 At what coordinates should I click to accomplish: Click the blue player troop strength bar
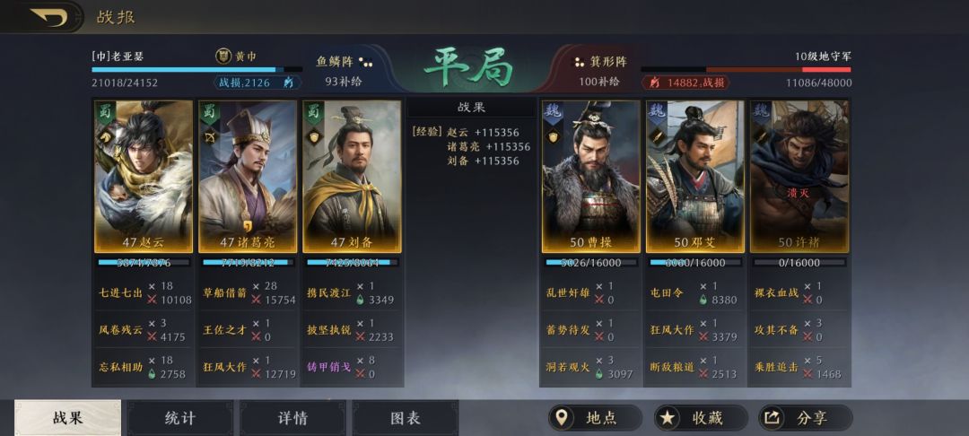196,70
